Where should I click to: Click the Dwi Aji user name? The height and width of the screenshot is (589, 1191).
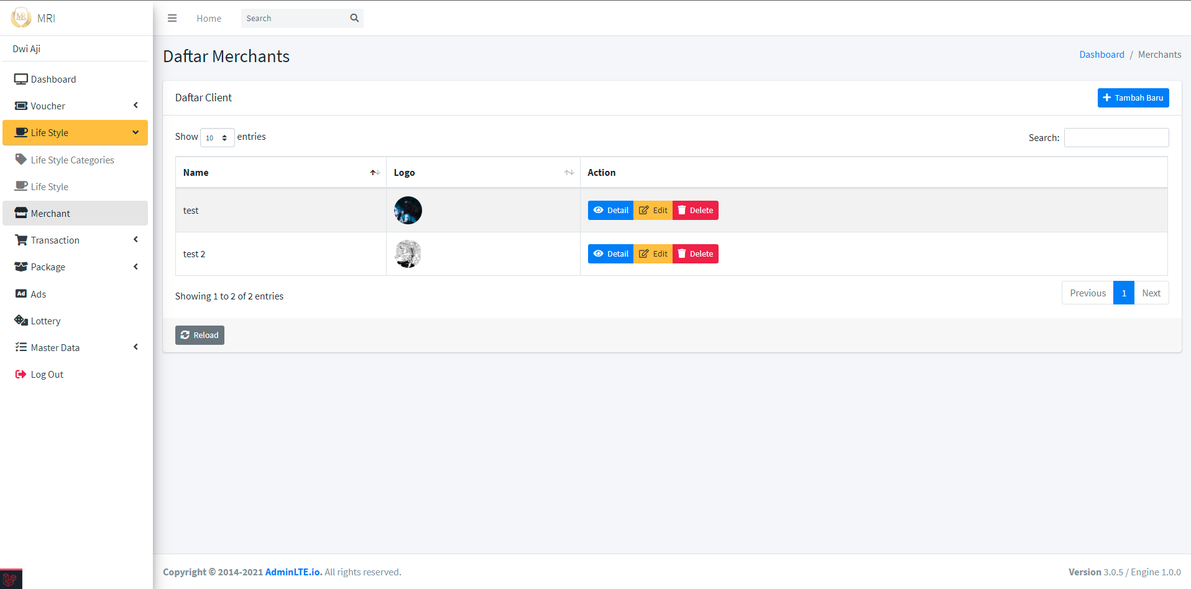(27, 48)
